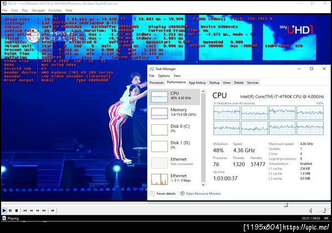Image resolution: width=332 pixels, height=233 pixels.
Task: Open the player's File menu
Action: 4,10
